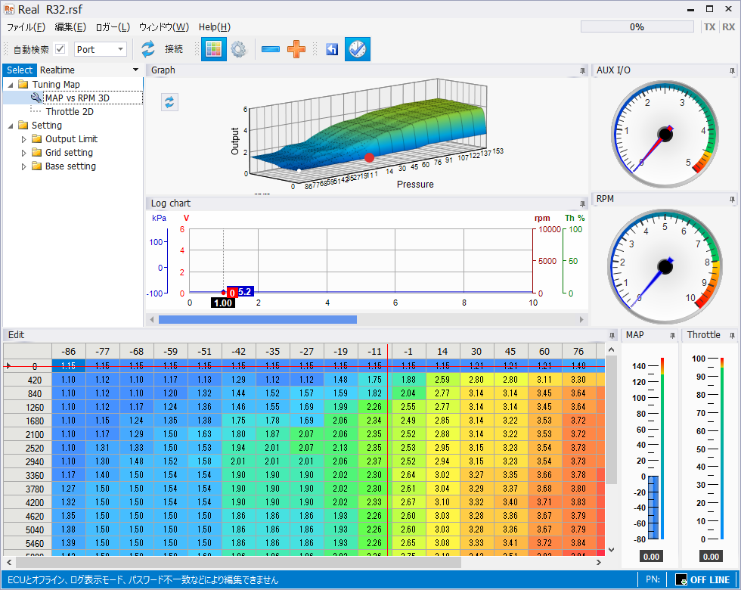Click the PN: status bar field

[653, 579]
